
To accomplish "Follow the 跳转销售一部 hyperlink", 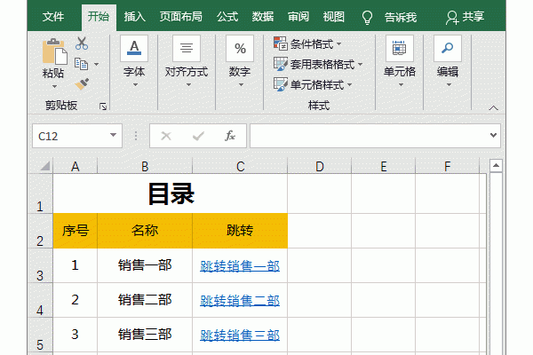I will (240, 266).
